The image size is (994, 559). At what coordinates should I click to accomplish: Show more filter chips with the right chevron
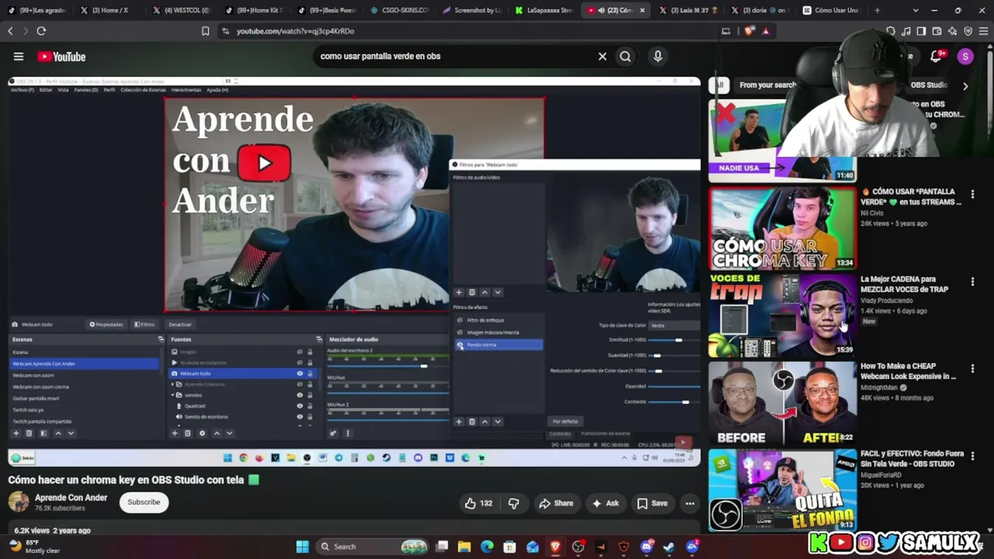coord(965,85)
